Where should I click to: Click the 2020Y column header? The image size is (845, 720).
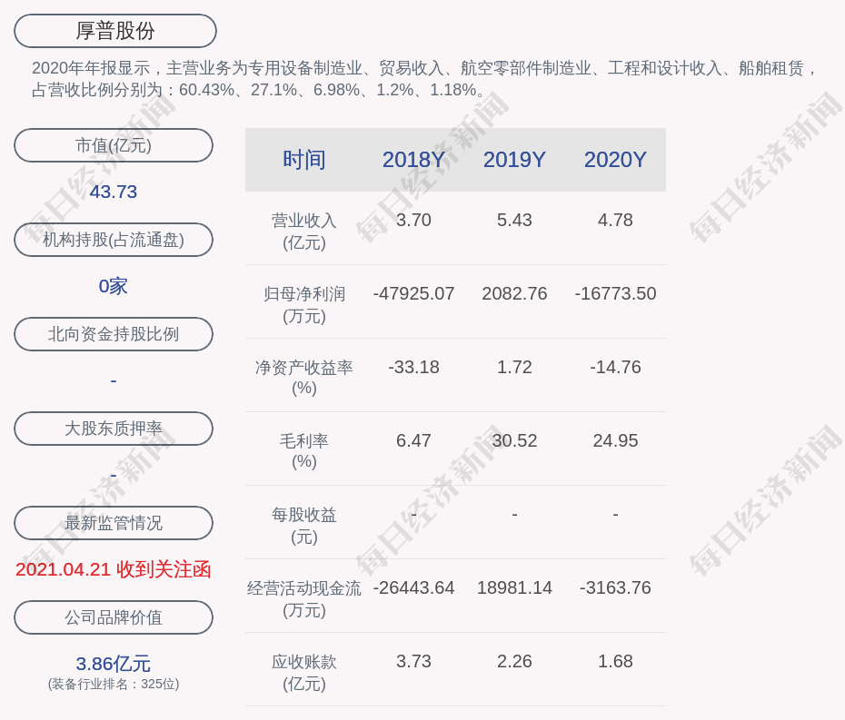click(x=615, y=160)
